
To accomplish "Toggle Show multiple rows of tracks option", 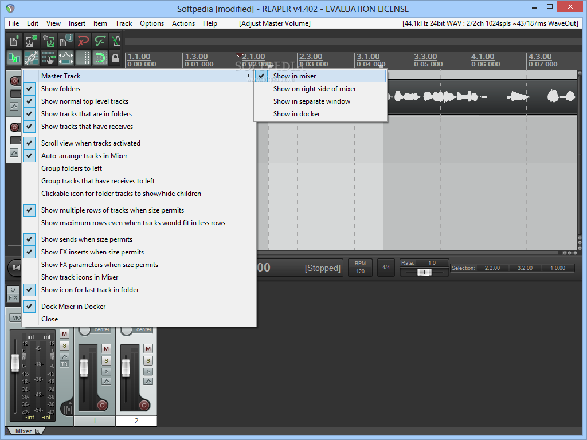I will point(139,210).
